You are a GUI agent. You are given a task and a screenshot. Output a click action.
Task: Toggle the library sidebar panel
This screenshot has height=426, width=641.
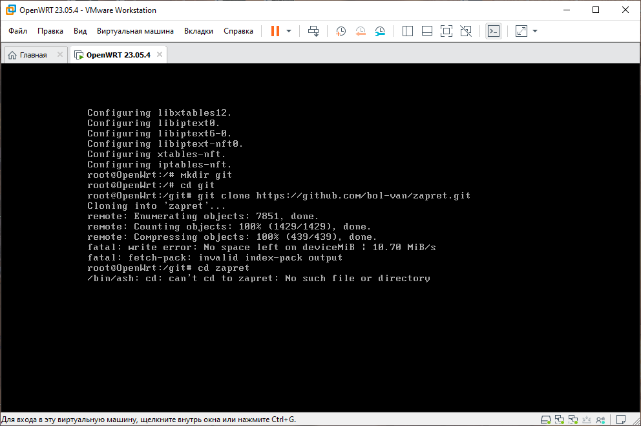(x=408, y=31)
